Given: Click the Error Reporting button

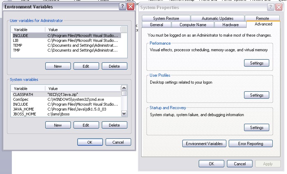Looking at the screenshot, I should (250, 144).
